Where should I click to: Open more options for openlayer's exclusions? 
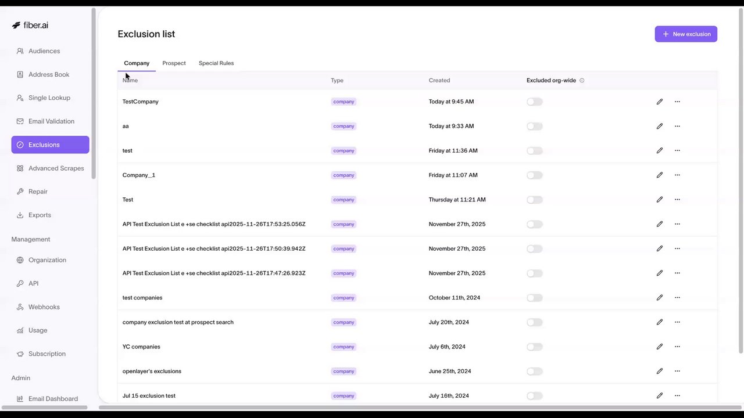[677, 371]
